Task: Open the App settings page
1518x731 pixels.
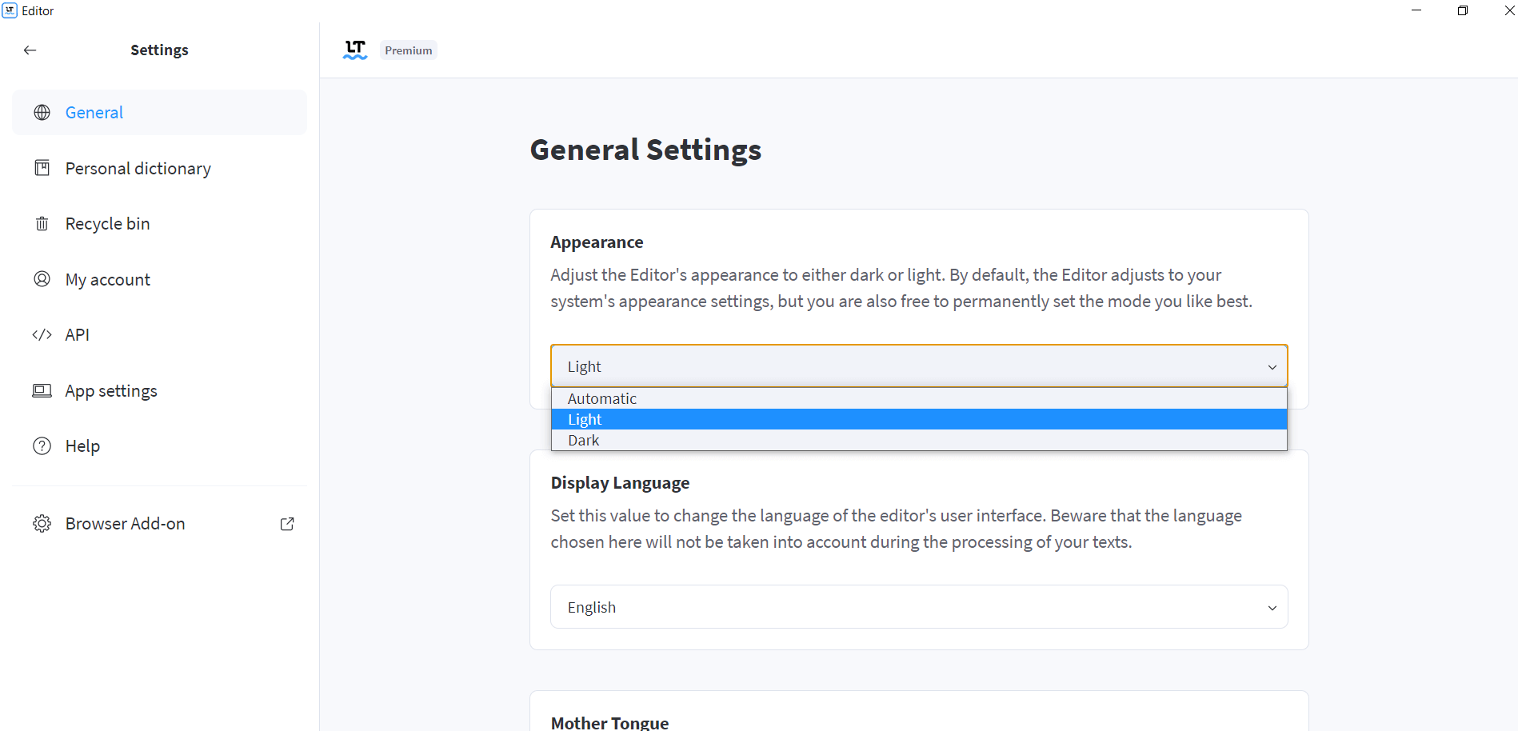Action: click(160, 390)
